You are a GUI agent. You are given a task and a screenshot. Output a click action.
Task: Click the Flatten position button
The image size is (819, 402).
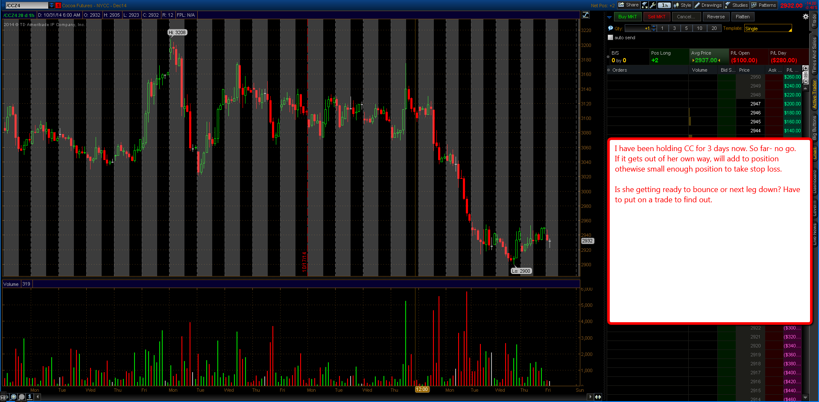point(743,17)
